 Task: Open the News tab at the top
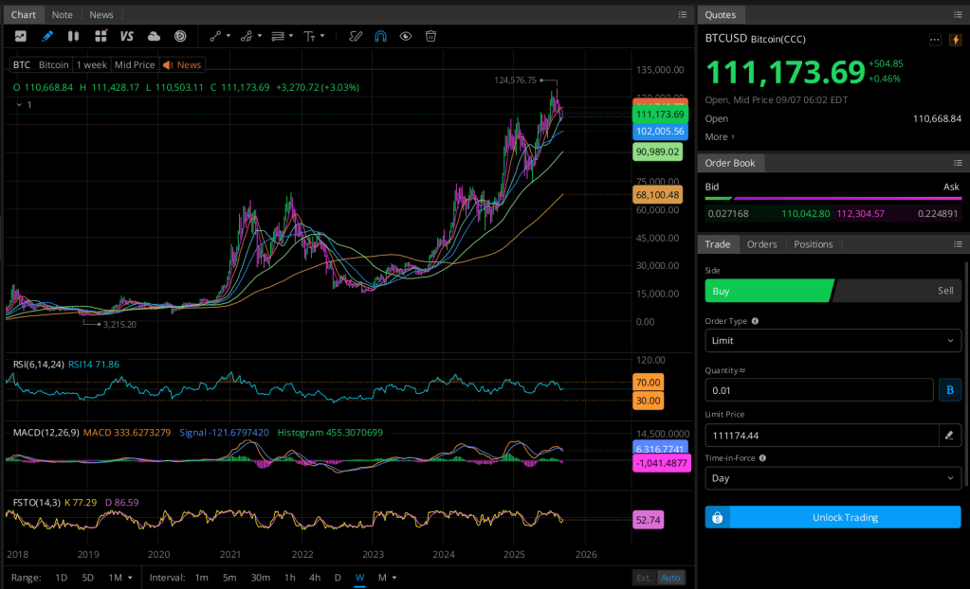coord(101,14)
